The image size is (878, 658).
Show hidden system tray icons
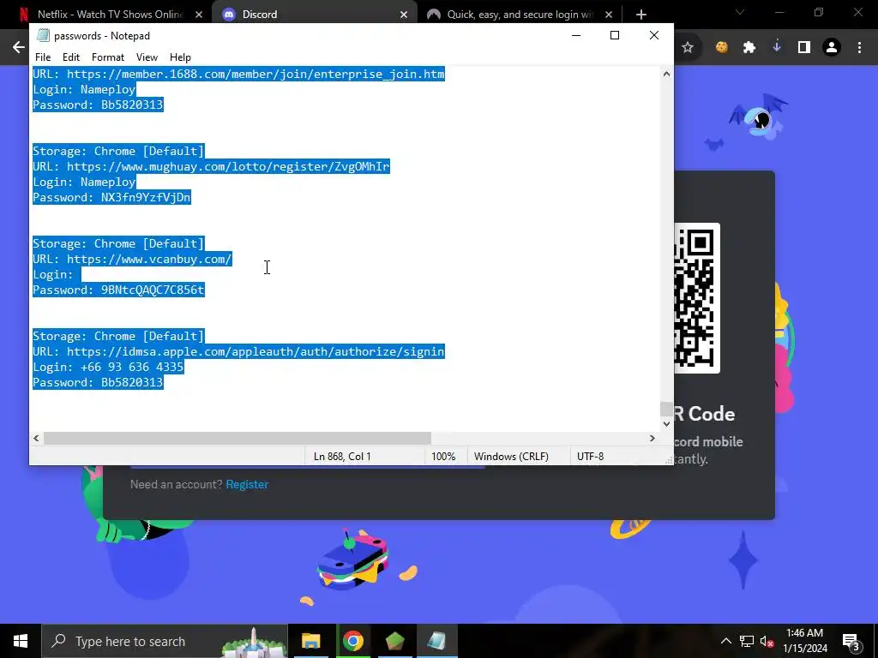[x=725, y=641]
